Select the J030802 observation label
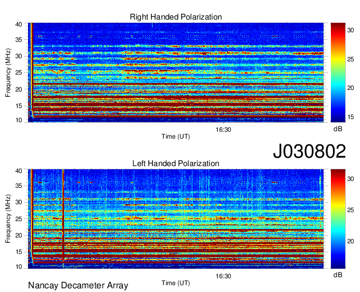The height and width of the screenshot is (292, 360). coord(309,151)
